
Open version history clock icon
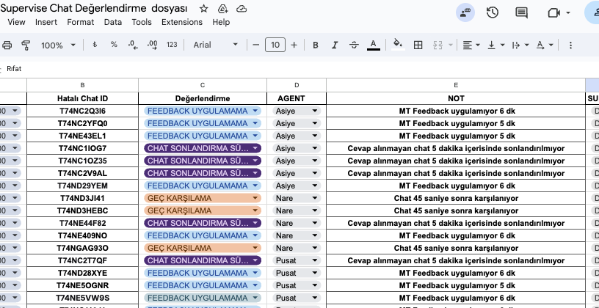coord(493,12)
